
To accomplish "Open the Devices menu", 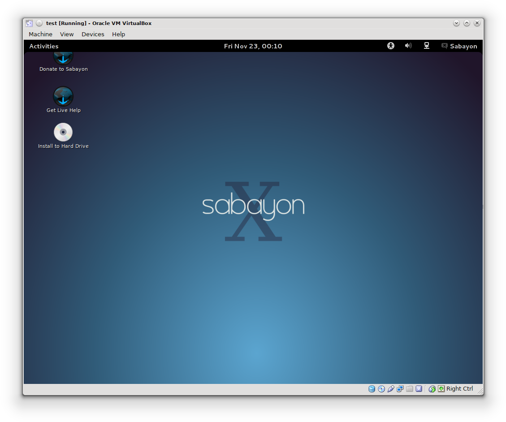I will (x=93, y=34).
